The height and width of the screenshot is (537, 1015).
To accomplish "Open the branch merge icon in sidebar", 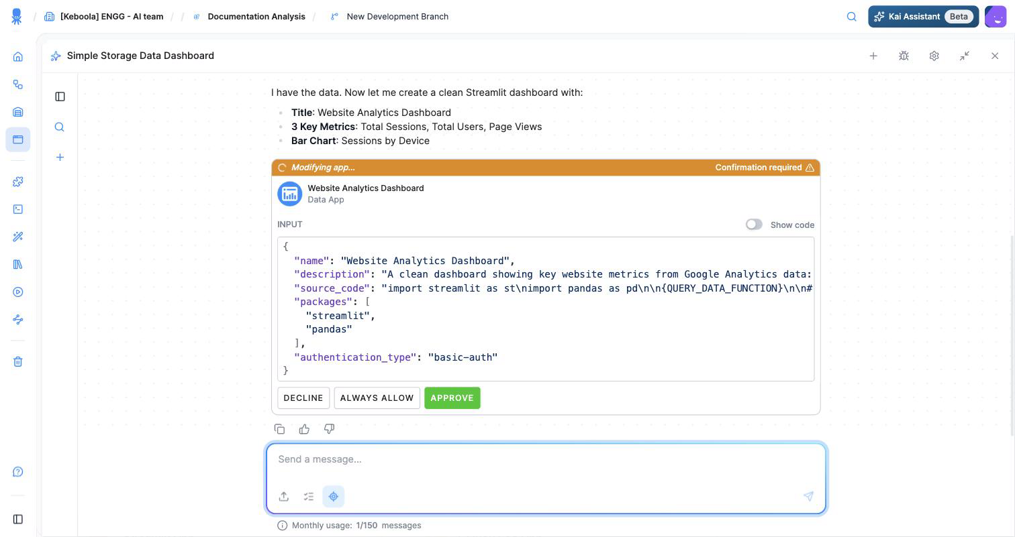I will point(18,320).
